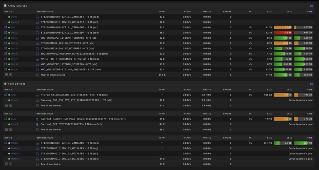
Task: Click down-arrow button in Pool of four devices row
Action: [x=6, y=164]
